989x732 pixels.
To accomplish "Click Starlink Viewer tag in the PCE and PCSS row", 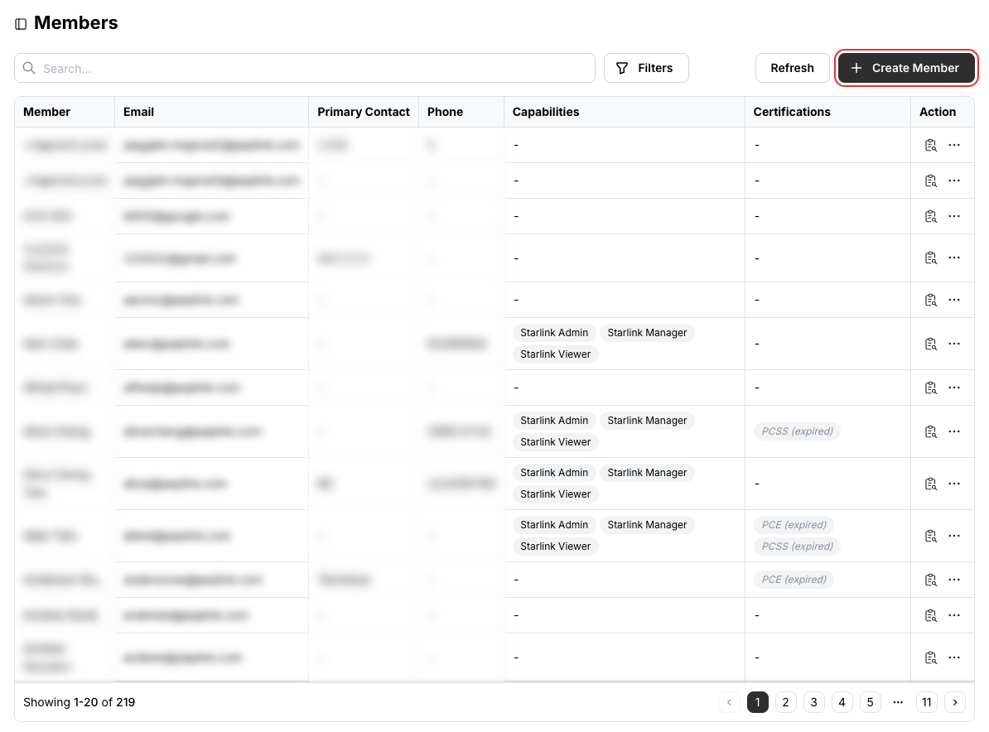I will tap(556, 546).
